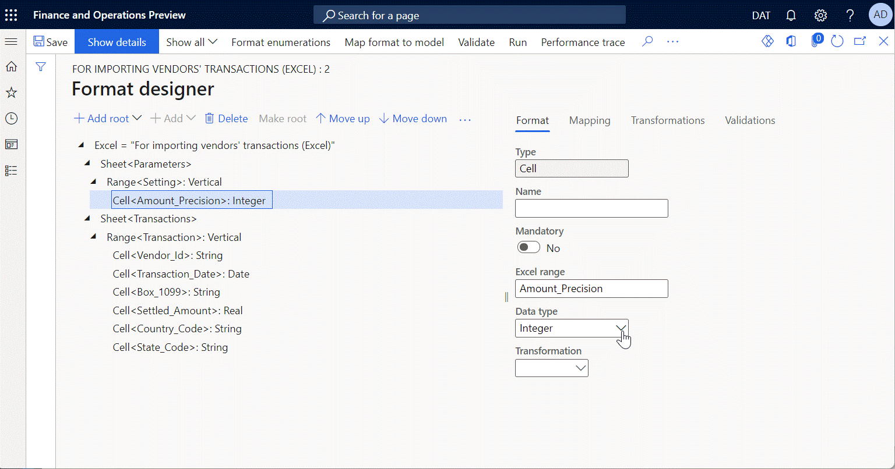Switch to the Validations tab
The width and height of the screenshot is (895, 469).
pyautogui.click(x=750, y=120)
